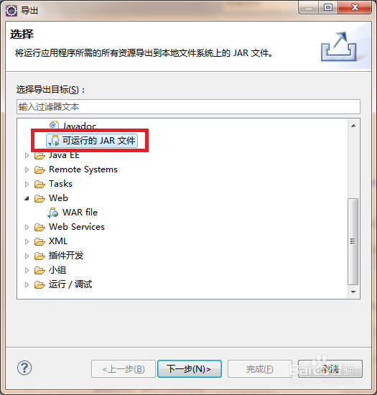Click the scrollbar up arrow
The width and height of the screenshot is (377, 395).
353,126
